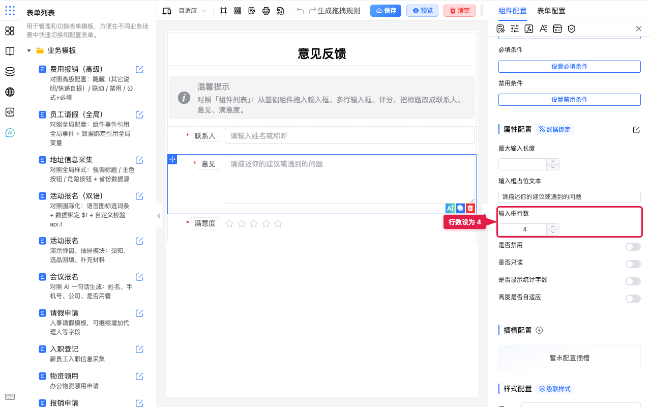This screenshot has height=407, width=651.
Task: Click the fifth star in 满意度 rating
Action: [278, 223]
